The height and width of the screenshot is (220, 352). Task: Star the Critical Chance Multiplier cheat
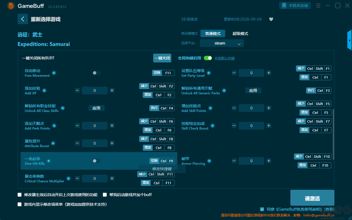point(68,178)
